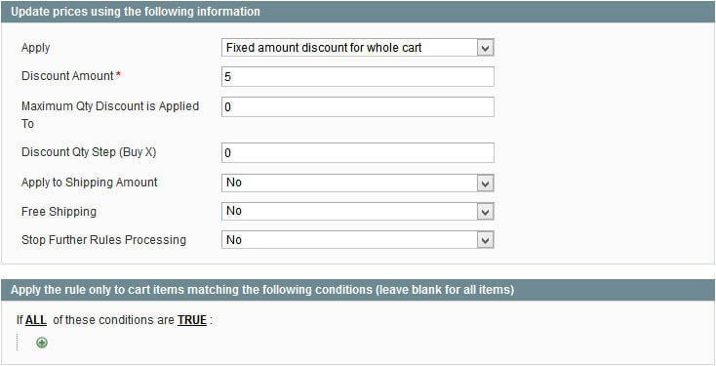Click the arrow of the Apply dropdown
This screenshot has height=366, width=716.
[485, 48]
